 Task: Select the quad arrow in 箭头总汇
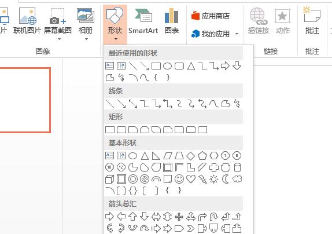(179, 217)
